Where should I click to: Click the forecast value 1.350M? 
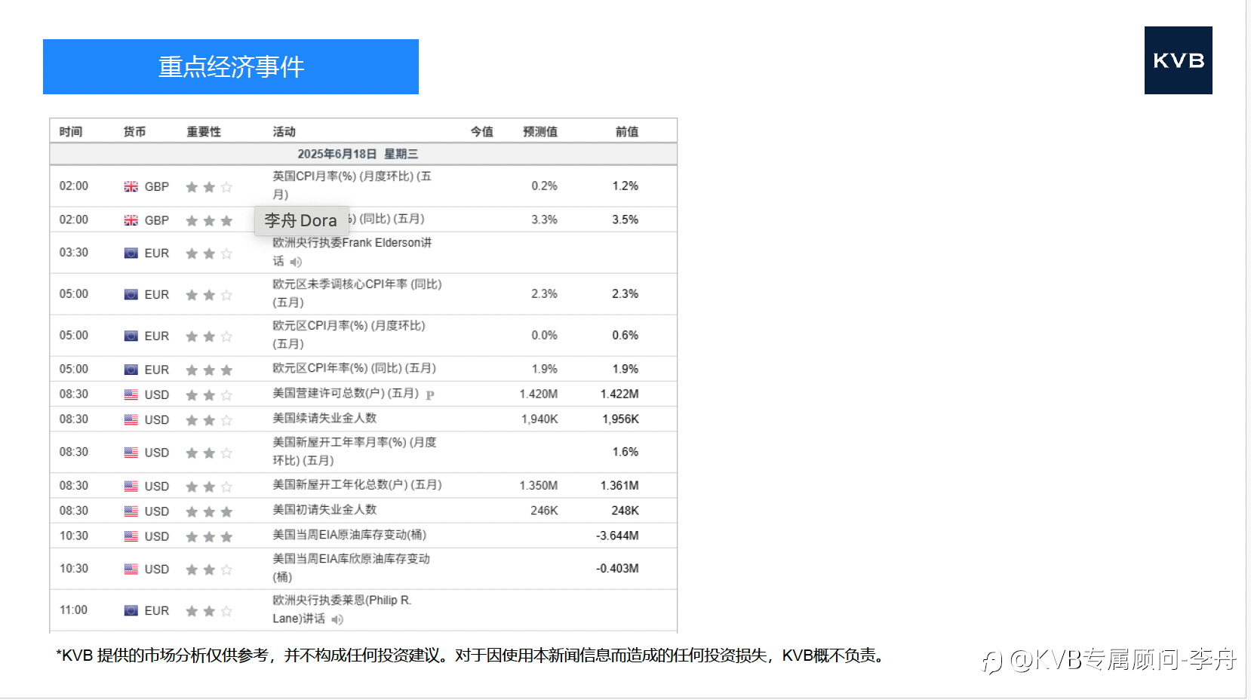click(x=539, y=485)
